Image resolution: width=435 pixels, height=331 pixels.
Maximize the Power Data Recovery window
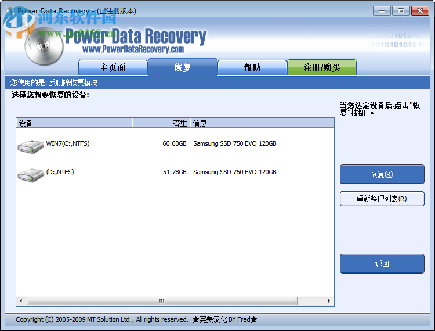point(401,11)
